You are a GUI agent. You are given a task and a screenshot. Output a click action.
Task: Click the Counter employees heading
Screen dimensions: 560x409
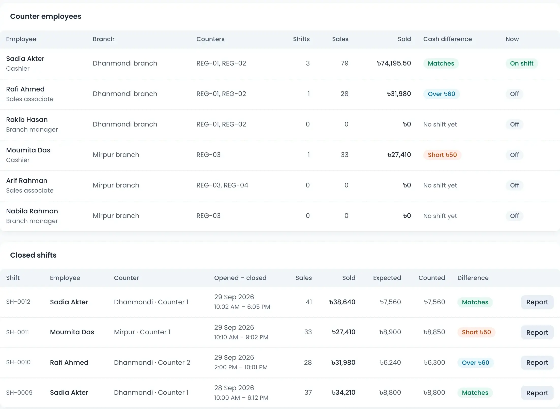[46, 17]
